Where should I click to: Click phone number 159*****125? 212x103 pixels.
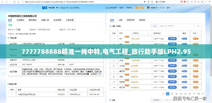[159, 66]
